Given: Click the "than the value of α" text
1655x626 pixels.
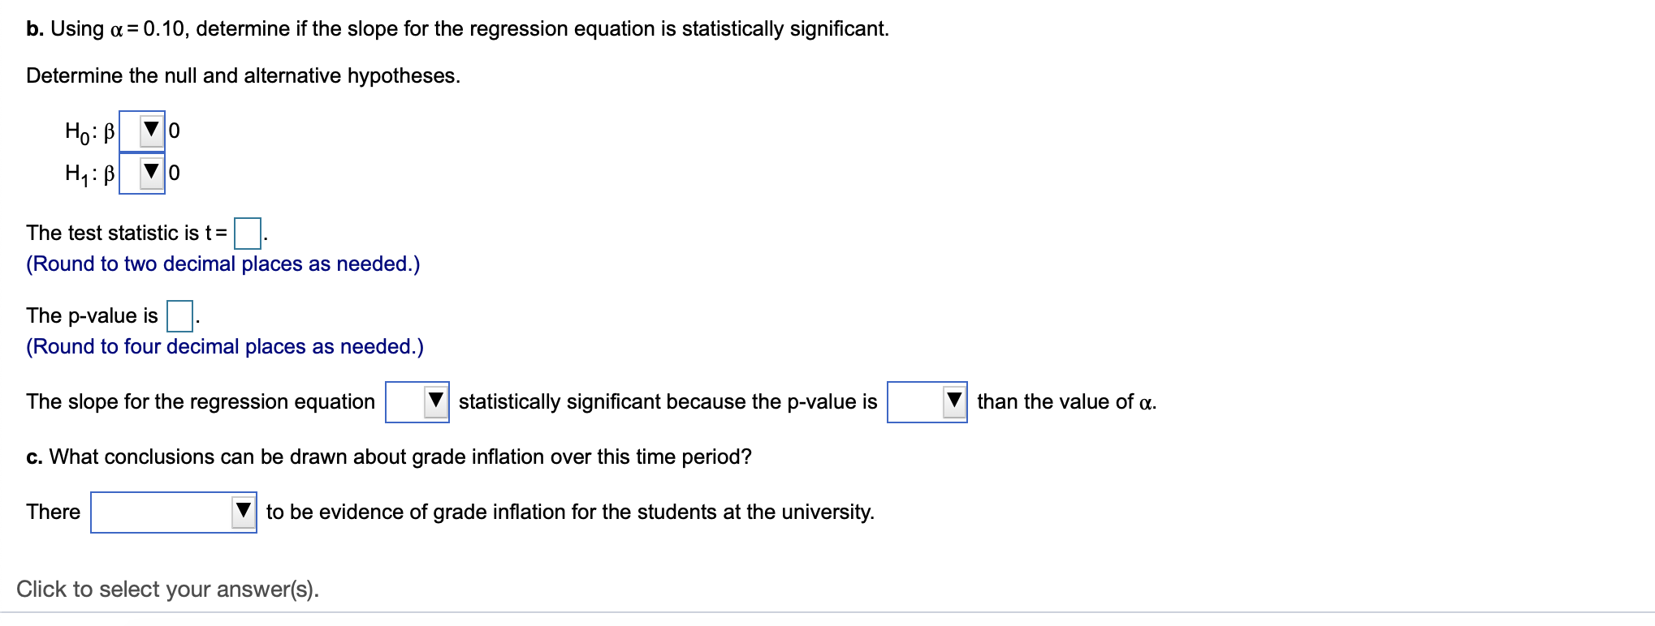Looking at the screenshot, I should coord(1066,402).
